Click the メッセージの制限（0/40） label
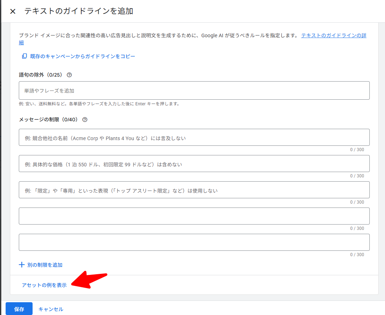This screenshot has height=315, width=385. click(x=48, y=120)
